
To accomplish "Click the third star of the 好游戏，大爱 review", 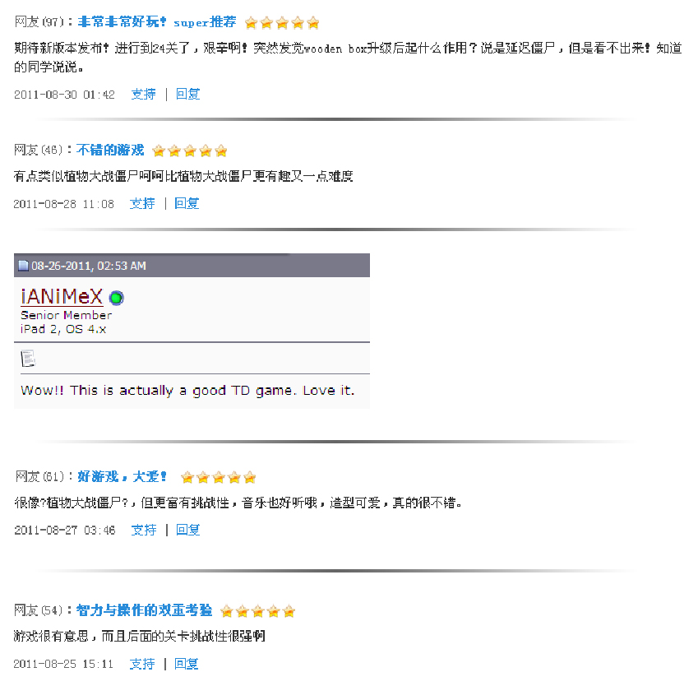I will (x=219, y=478).
